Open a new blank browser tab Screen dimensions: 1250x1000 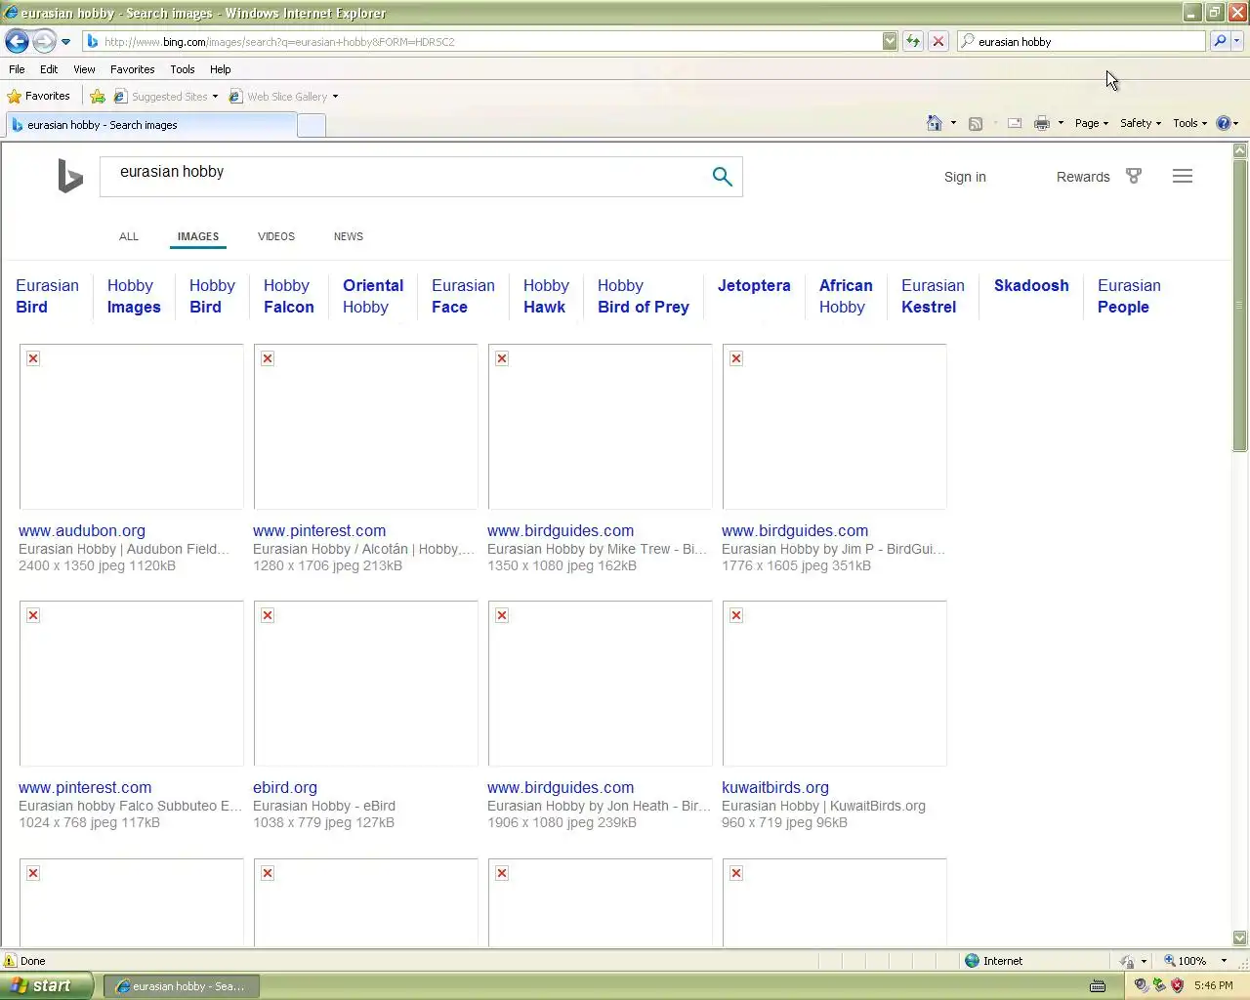(x=311, y=125)
